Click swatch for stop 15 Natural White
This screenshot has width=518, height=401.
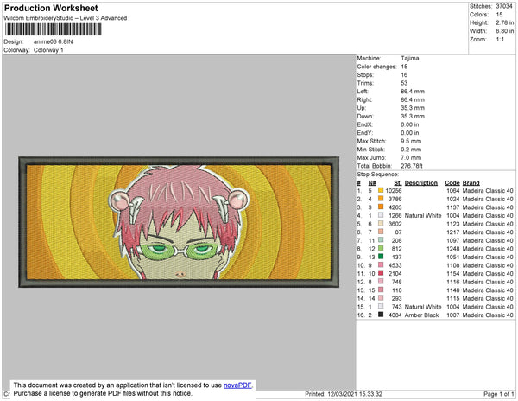(x=381, y=306)
